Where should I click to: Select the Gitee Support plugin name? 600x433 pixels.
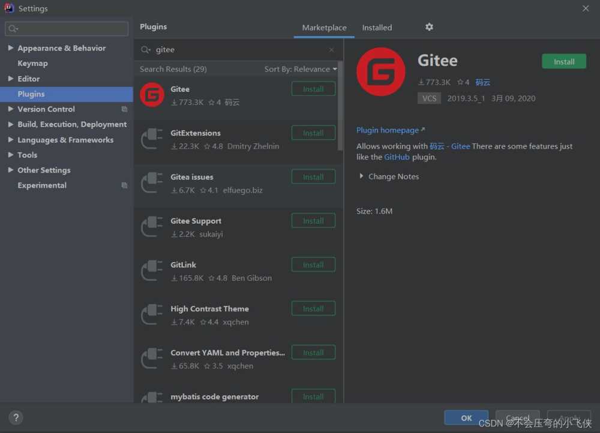[x=196, y=221]
